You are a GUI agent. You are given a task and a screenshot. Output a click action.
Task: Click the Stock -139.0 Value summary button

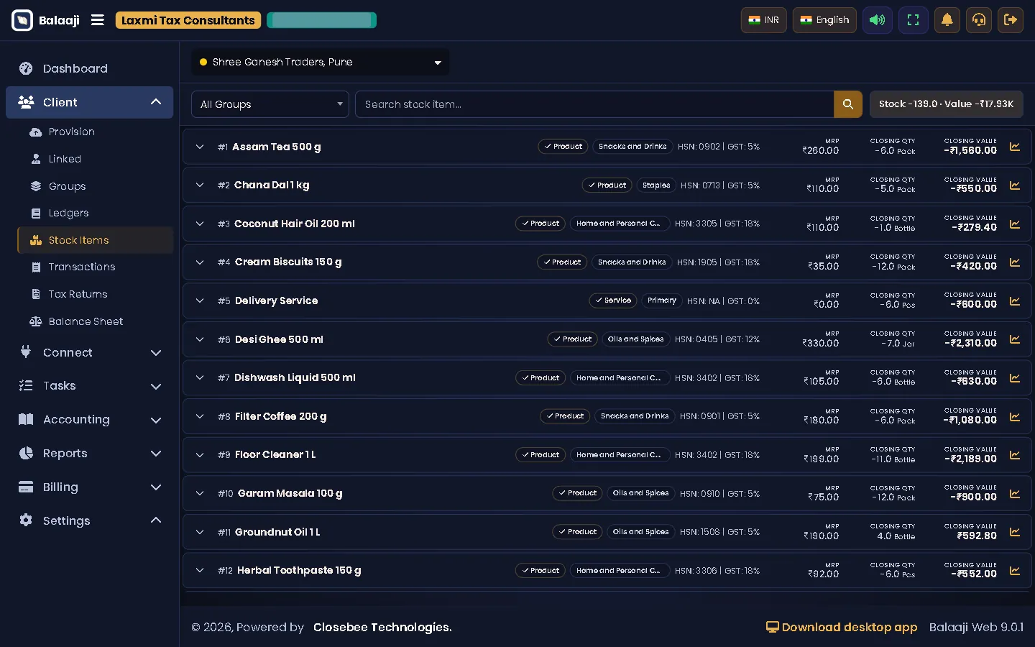(946, 104)
